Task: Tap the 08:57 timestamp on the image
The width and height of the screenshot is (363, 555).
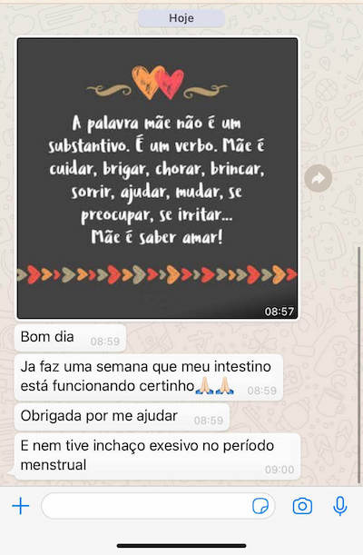Action: tap(280, 312)
